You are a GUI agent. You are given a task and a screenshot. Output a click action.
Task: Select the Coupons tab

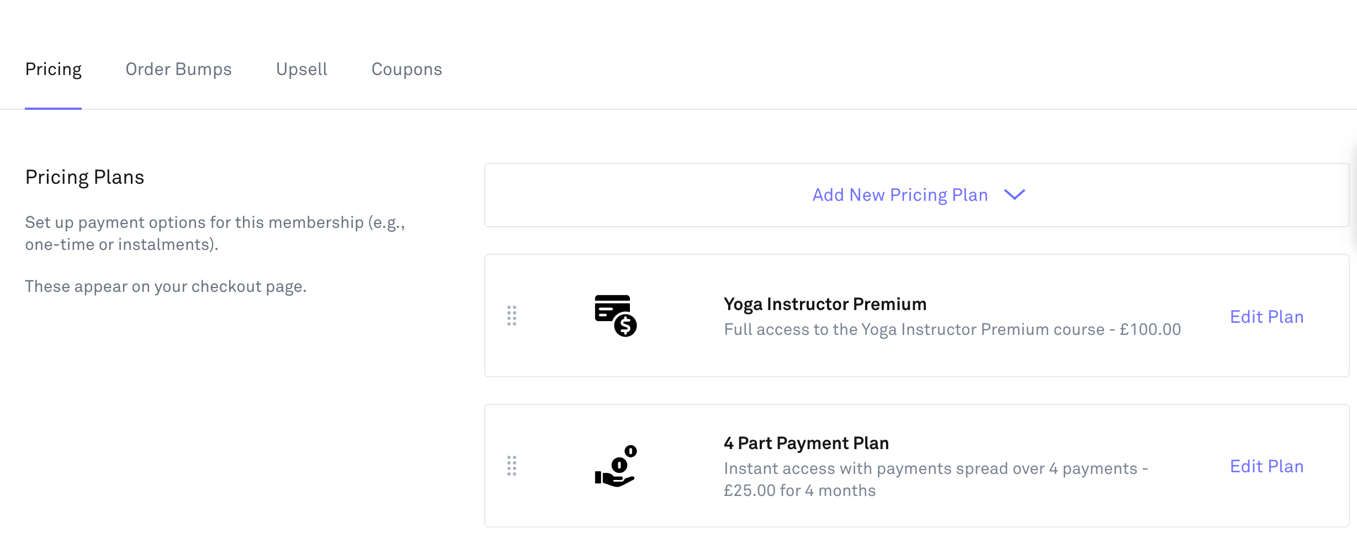click(406, 70)
